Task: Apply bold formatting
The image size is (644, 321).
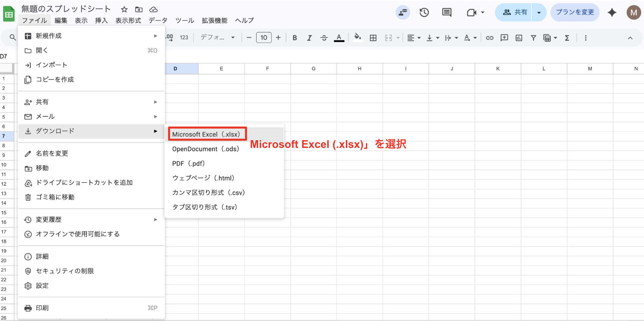Action: point(295,38)
